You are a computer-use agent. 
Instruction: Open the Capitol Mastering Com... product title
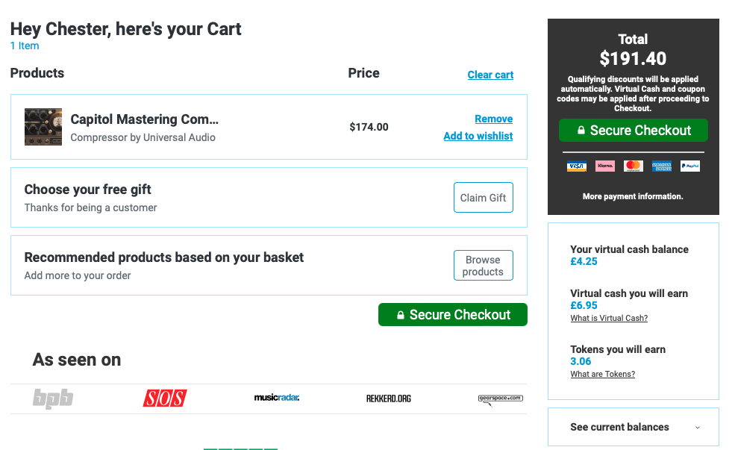point(144,119)
